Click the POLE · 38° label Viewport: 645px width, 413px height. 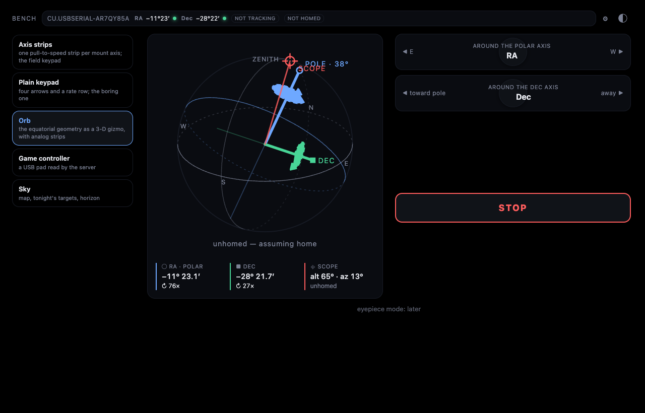pyautogui.click(x=327, y=64)
